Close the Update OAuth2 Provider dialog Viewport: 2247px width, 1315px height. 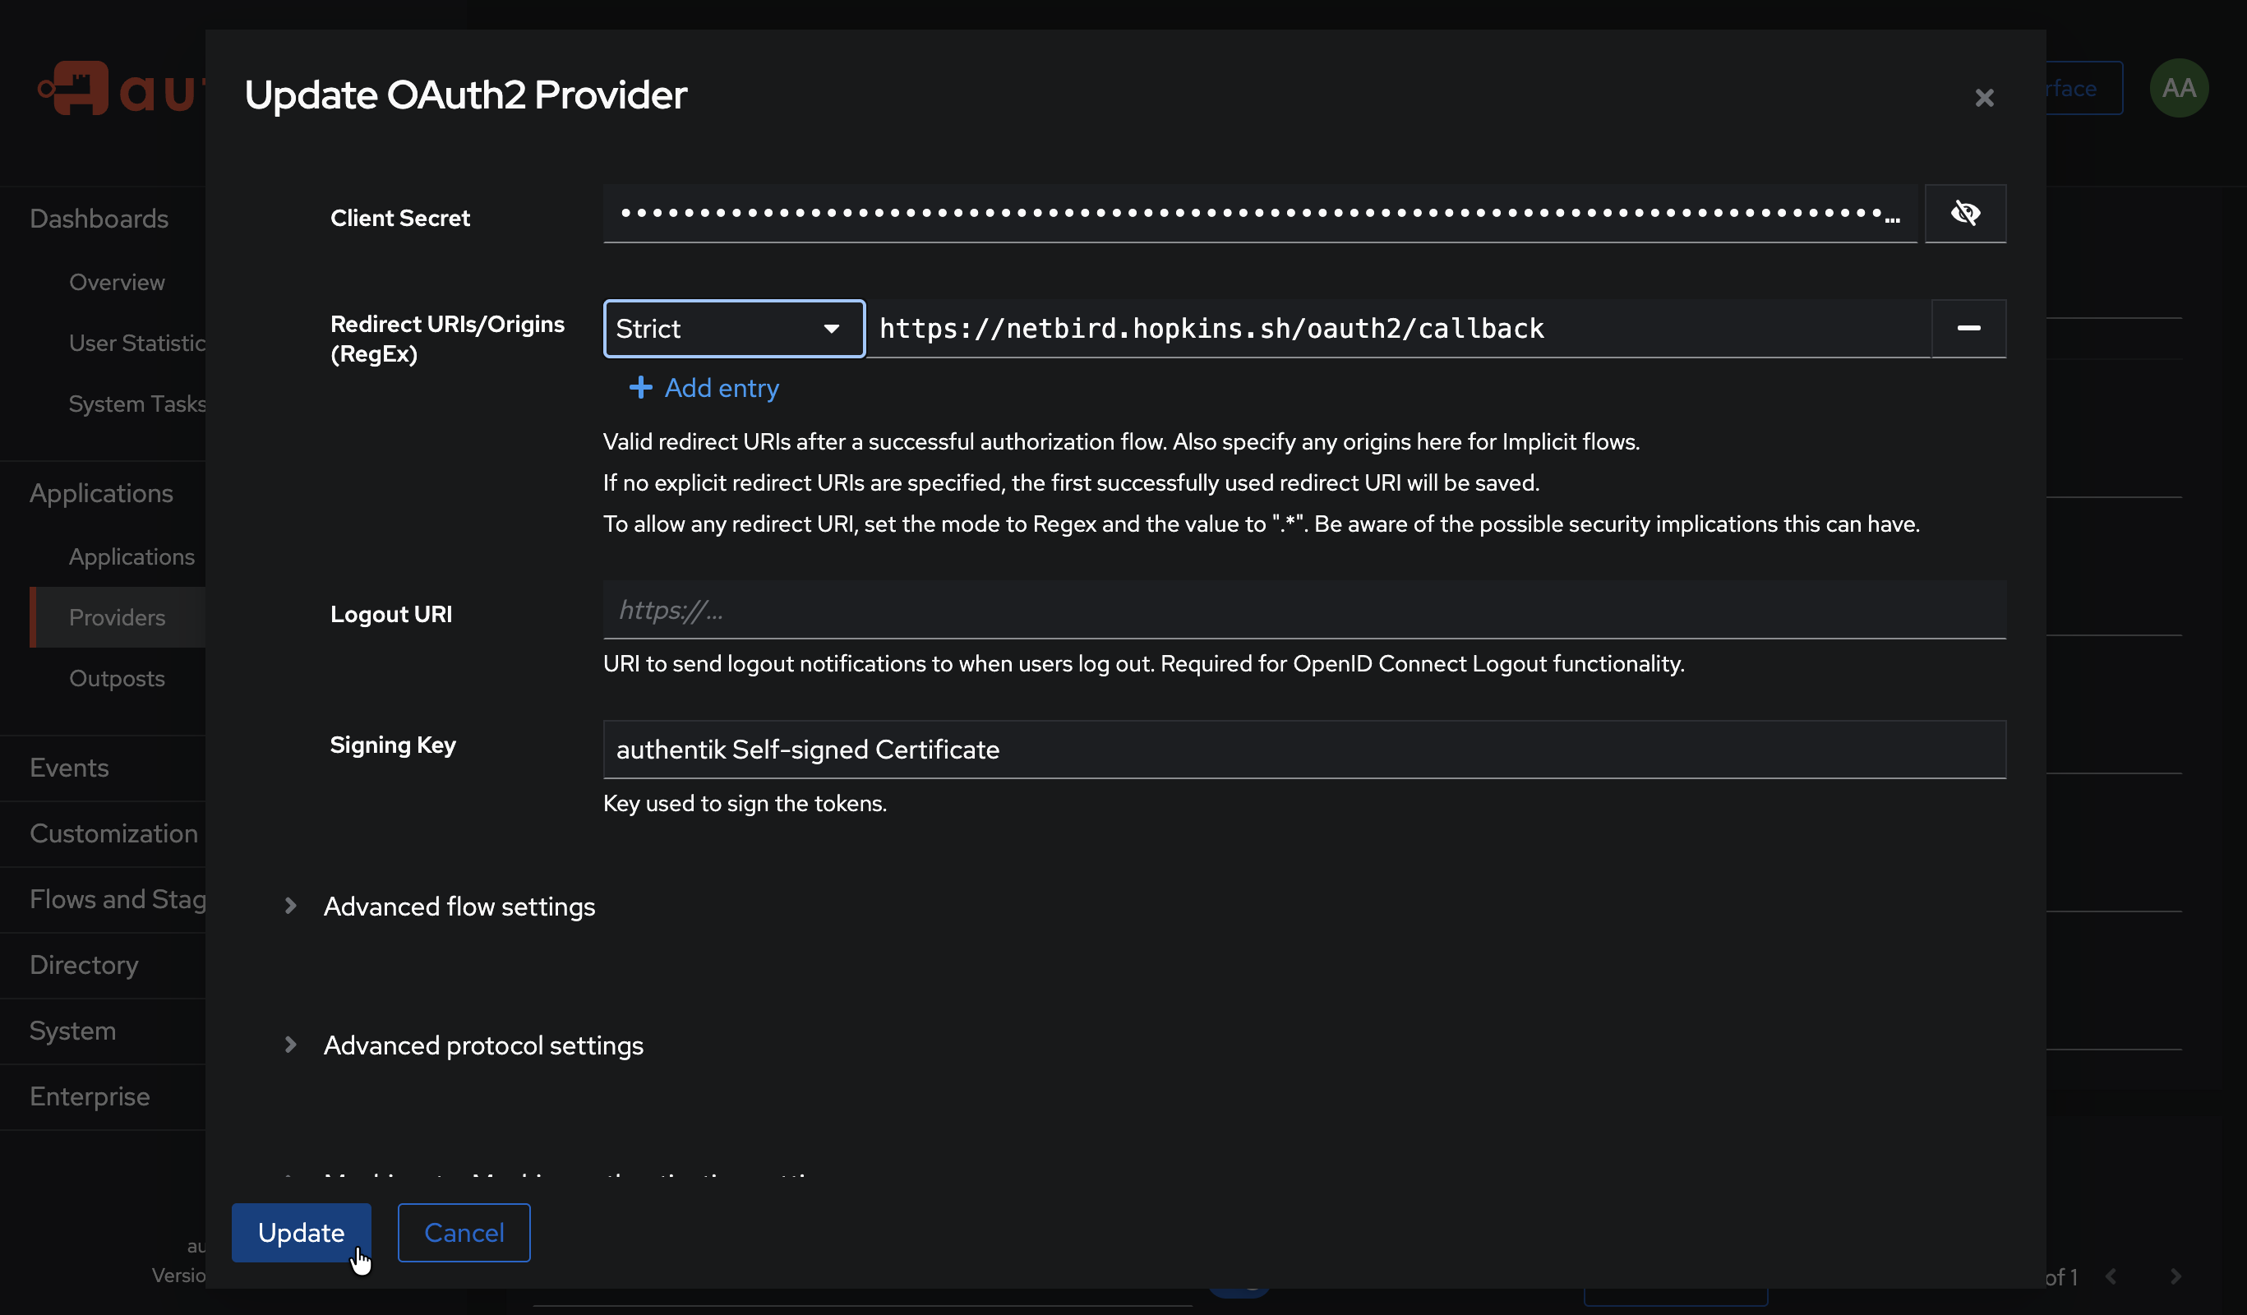[x=1984, y=97]
